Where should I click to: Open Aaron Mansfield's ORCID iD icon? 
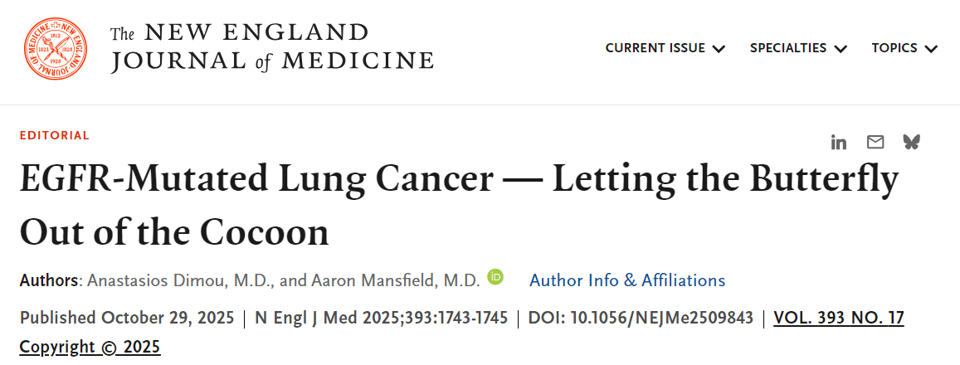pyautogui.click(x=495, y=277)
